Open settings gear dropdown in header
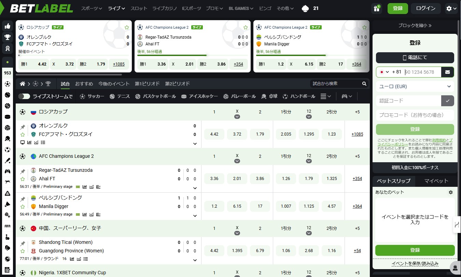Image resolution: width=461 pixels, height=277 pixels. tap(451, 9)
